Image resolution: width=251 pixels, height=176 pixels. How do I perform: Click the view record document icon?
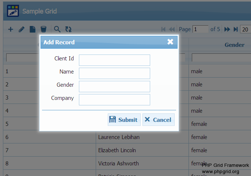point(33,29)
